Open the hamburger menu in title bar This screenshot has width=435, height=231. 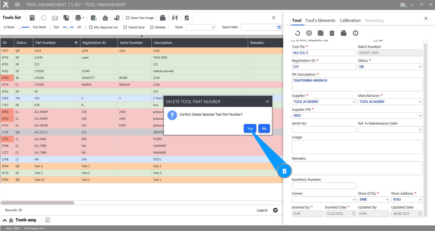pyautogui.click(x=17, y=5)
